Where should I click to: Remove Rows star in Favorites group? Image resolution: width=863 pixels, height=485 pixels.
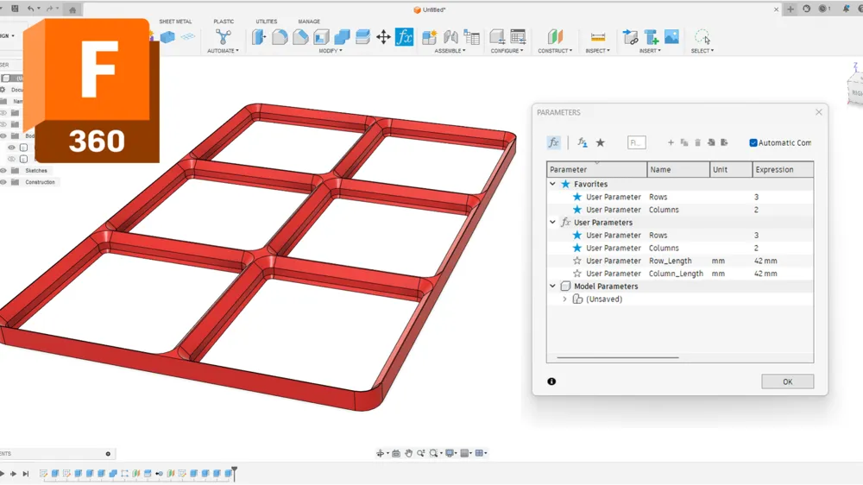click(576, 197)
